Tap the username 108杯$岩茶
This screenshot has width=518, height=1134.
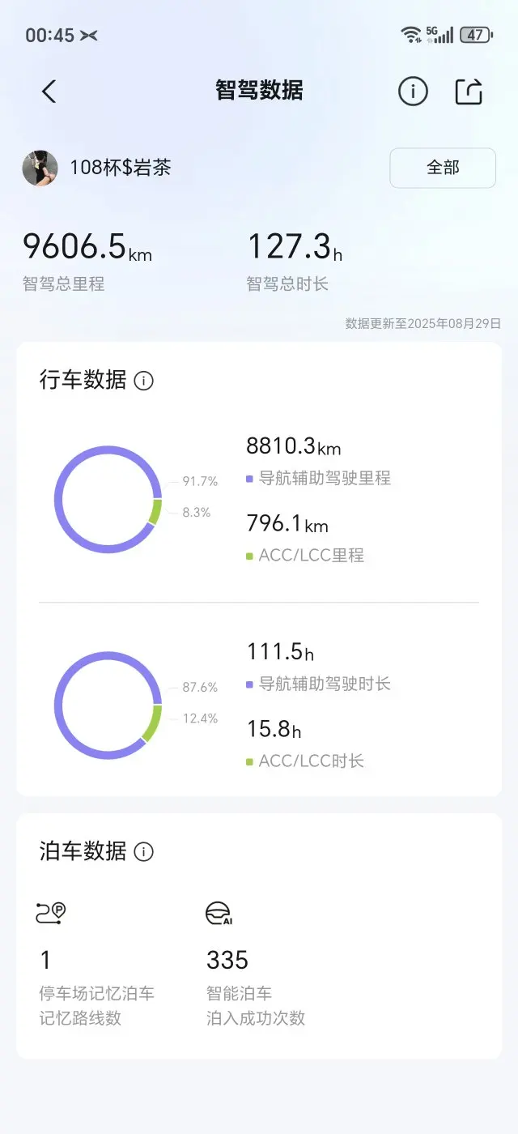pos(120,168)
